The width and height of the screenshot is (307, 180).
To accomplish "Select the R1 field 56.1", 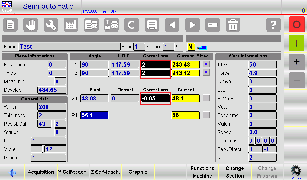I will coord(95,115).
